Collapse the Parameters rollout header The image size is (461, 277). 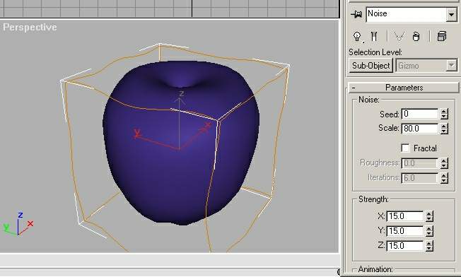[403, 88]
